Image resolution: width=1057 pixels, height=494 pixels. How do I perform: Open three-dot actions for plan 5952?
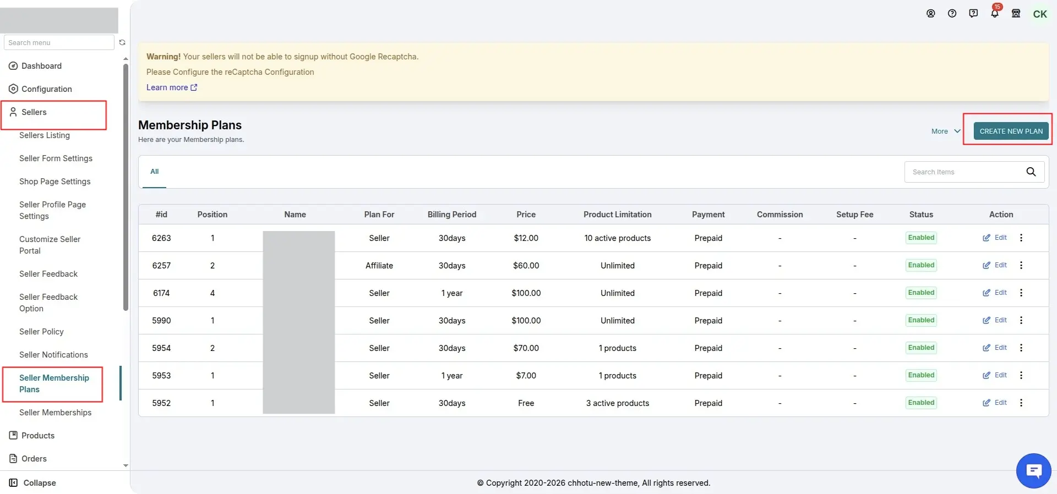(x=1021, y=403)
